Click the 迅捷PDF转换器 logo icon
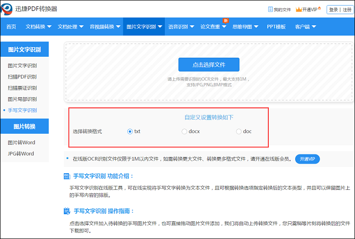Image resolution: width=355 pixels, height=239 pixels. click(x=7, y=9)
